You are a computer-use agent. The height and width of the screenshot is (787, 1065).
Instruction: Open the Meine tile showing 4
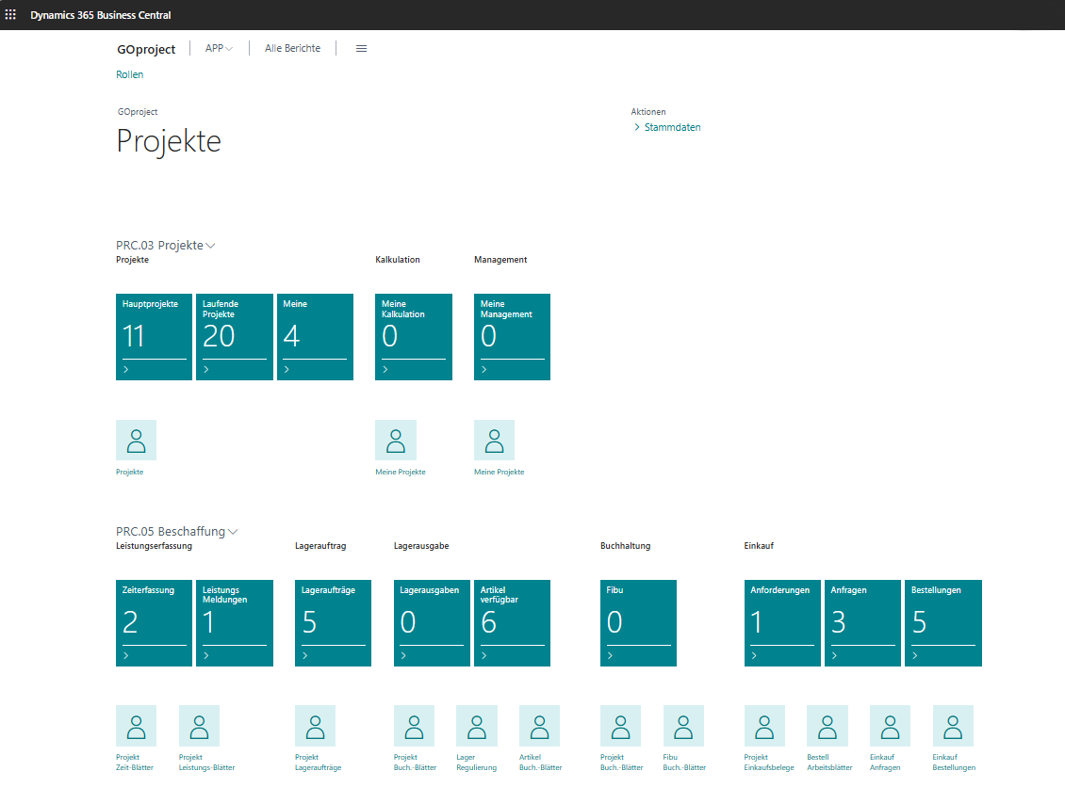[315, 336]
